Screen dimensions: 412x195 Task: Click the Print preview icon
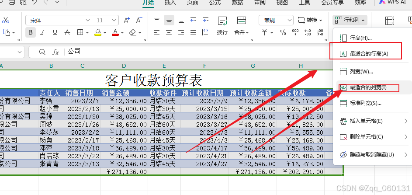pos(23,2)
